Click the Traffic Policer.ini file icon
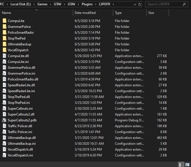 [x=4, y=132]
